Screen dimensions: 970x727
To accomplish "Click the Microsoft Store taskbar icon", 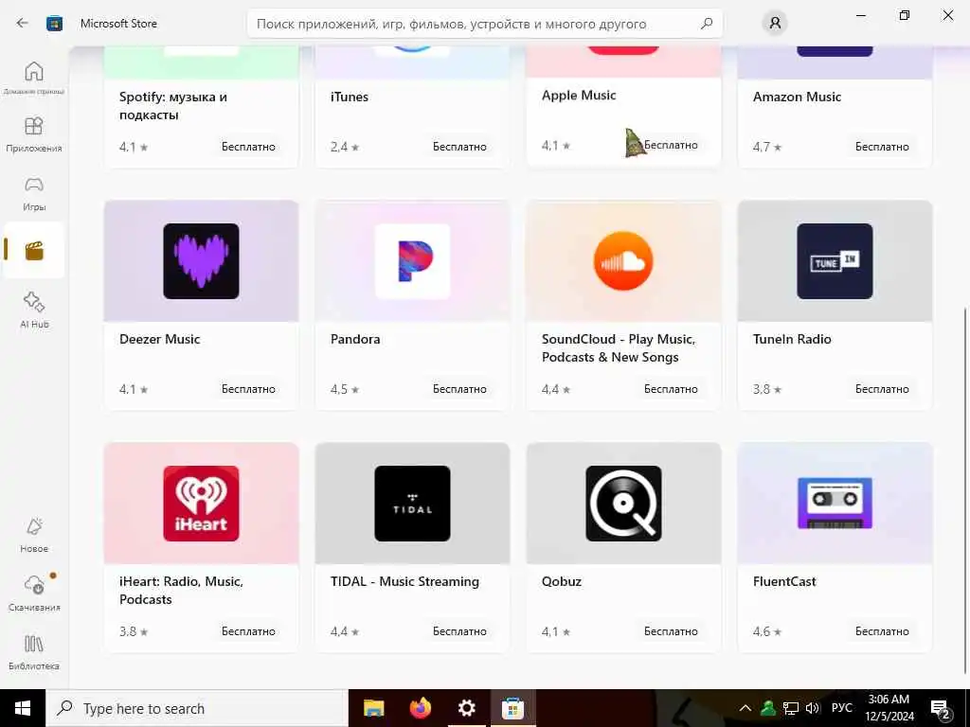I will 512,708.
